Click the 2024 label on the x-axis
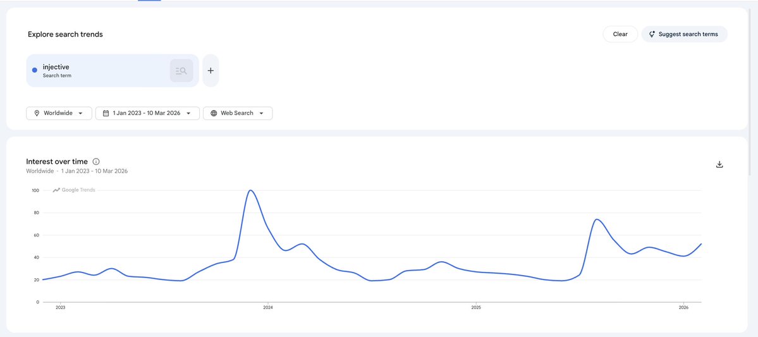The image size is (758, 337). click(267, 307)
